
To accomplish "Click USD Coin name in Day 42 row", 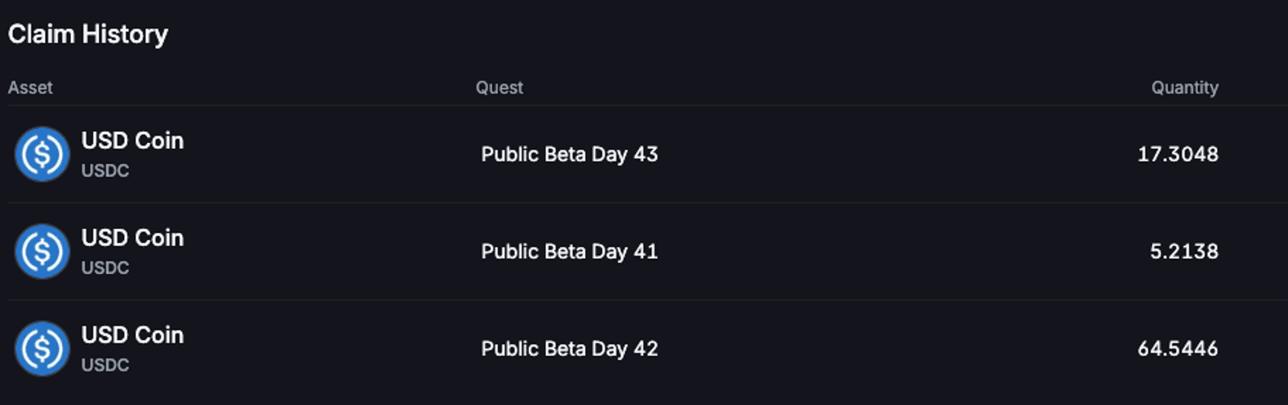I will click(133, 335).
